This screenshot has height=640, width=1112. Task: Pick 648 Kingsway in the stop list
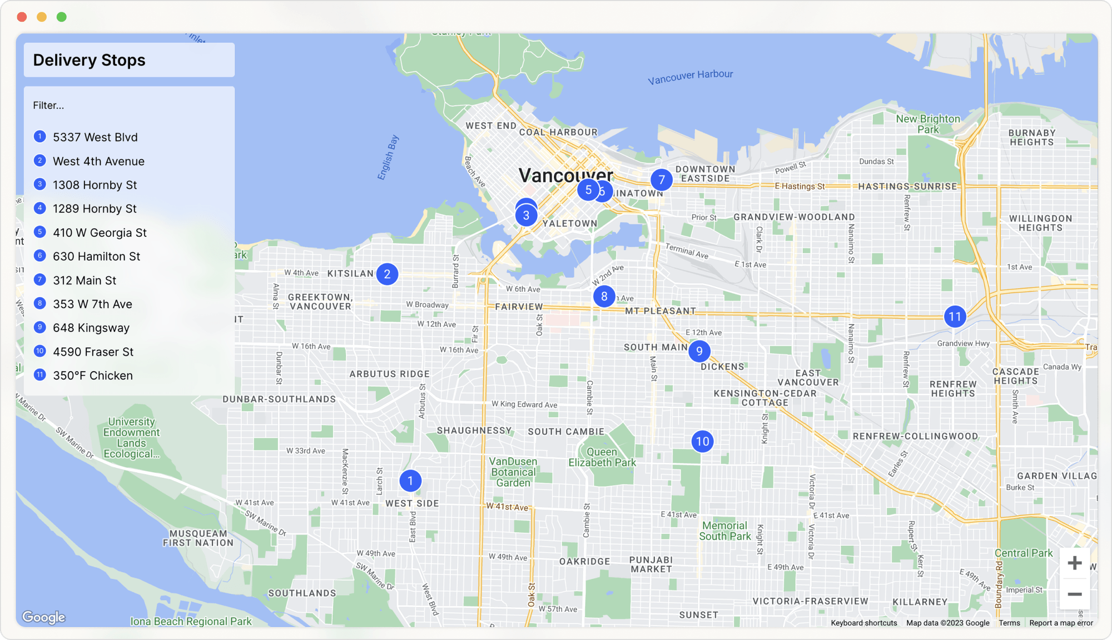pyautogui.click(x=91, y=328)
